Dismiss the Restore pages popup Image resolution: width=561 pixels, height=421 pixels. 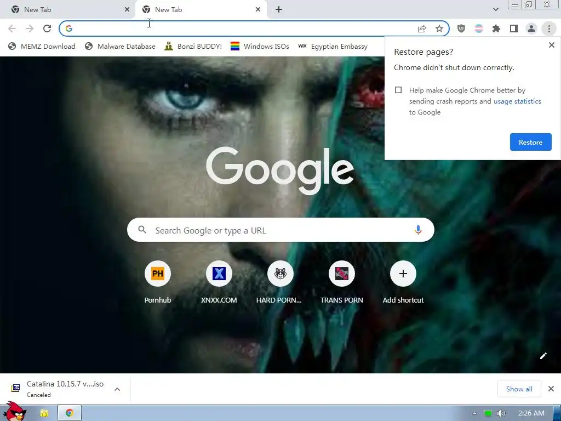pyautogui.click(x=551, y=45)
